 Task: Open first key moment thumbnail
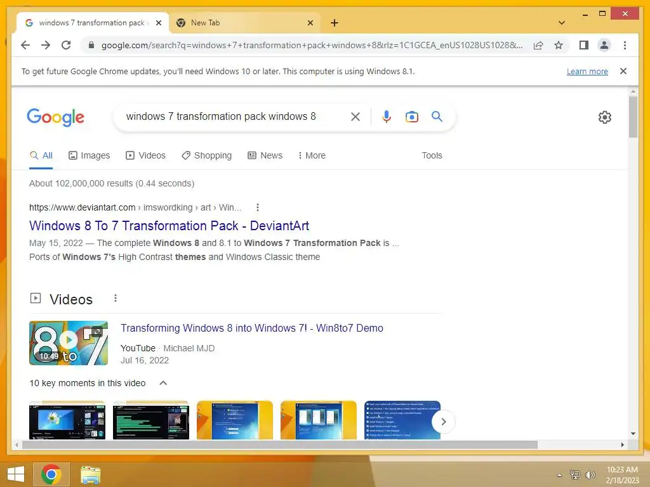pyautogui.click(x=67, y=420)
